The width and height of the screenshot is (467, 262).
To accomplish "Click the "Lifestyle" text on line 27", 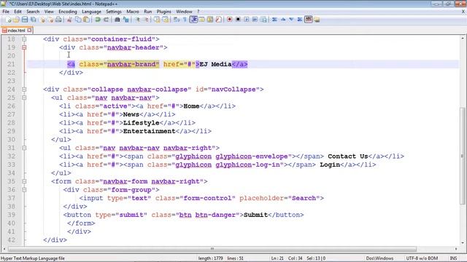I will (141, 123).
